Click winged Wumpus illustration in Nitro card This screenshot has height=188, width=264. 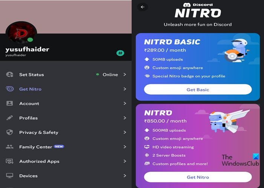[x=229, y=121]
